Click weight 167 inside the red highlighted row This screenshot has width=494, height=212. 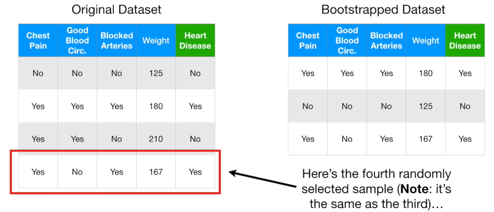tap(156, 172)
